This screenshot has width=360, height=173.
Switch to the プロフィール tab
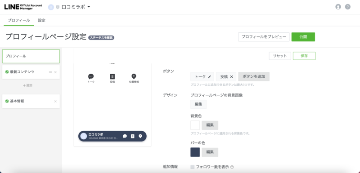click(19, 20)
